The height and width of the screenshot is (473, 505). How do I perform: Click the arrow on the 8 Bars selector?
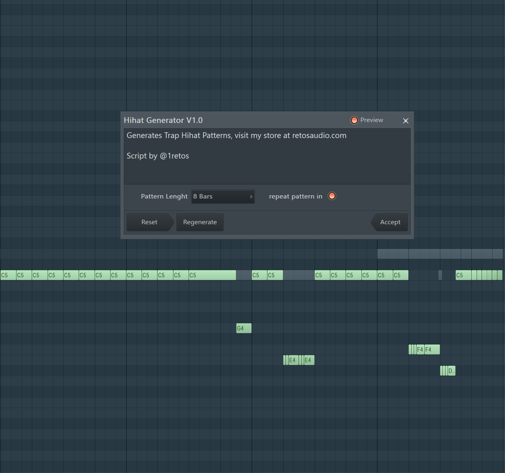click(x=251, y=196)
